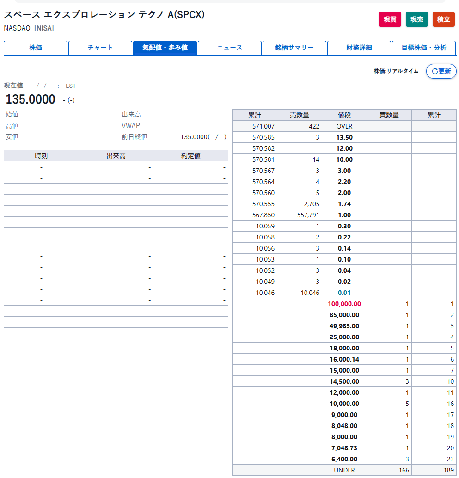Click the bid price 18,000.00
The image size is (459, 478).
[344, 348]
